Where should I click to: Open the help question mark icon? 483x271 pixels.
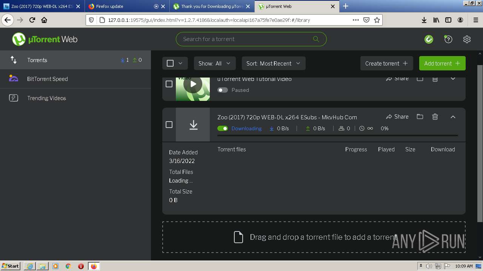pos(448,39)
